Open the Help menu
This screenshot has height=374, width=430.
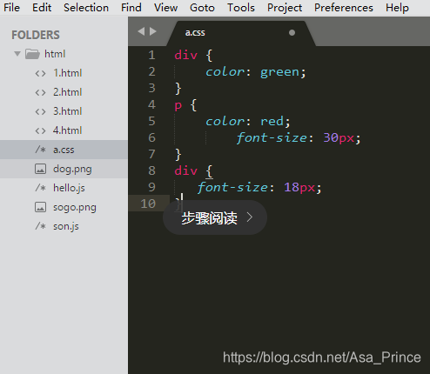point(397,8)
